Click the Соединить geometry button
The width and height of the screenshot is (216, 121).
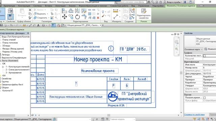40,18
